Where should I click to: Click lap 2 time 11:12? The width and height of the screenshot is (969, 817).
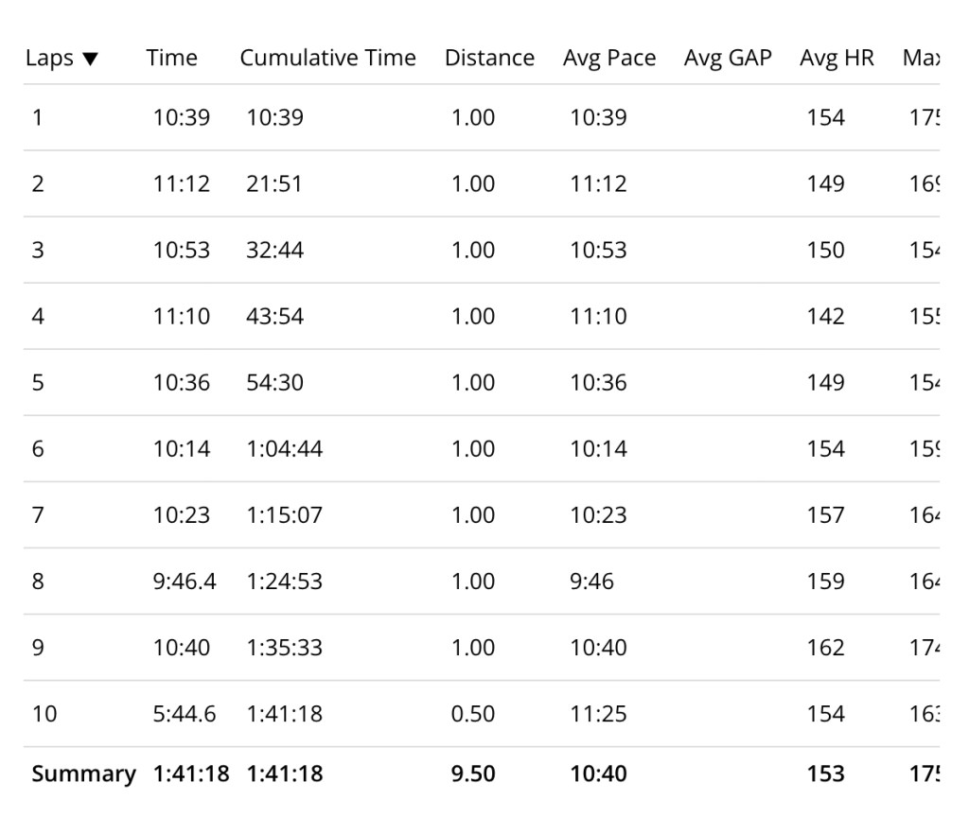pyautogui.click(x=182, y=183)
